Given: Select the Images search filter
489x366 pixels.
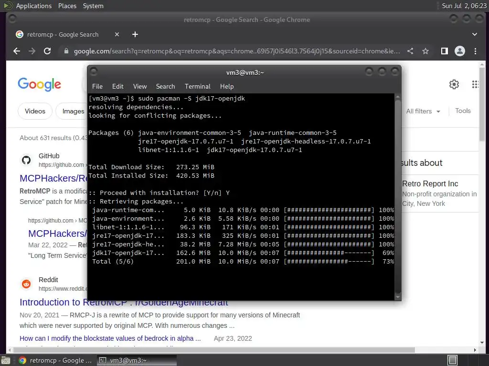Looking at the screenshot, I should coord(72,111).
